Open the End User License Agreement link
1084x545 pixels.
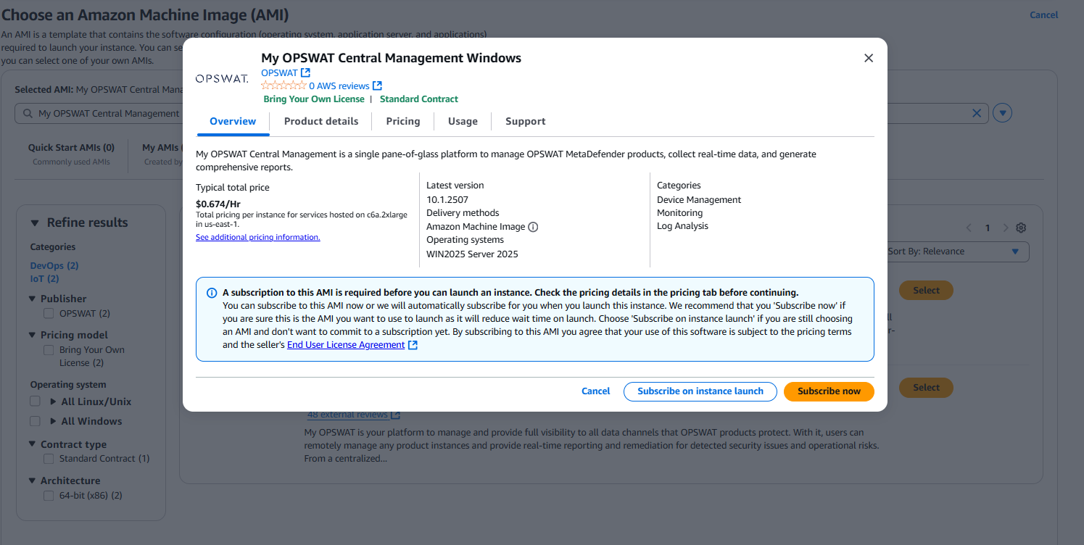tap(346, 345)
